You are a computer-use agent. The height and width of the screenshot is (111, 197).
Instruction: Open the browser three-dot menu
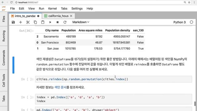point(194,2)
